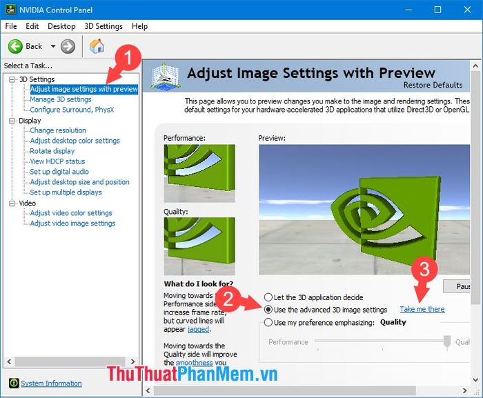Open 'Adjust desktop color settings' task

[x=75, y=141]
